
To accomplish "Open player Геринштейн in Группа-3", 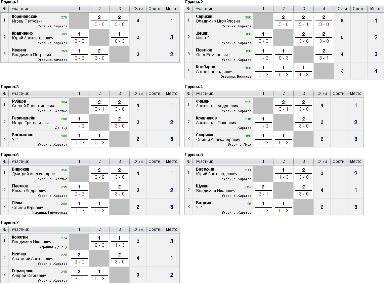I will [24, 118].
